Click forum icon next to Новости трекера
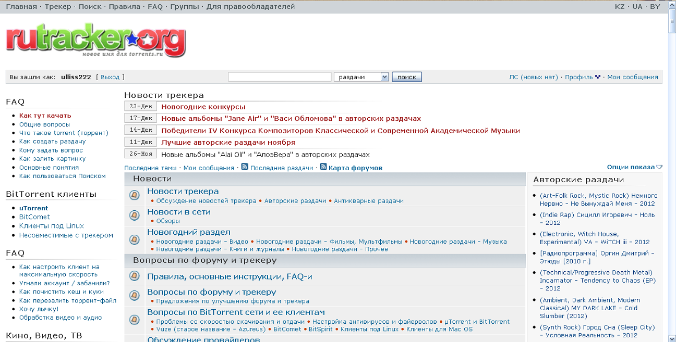676x342 pixels. point(134,195)
